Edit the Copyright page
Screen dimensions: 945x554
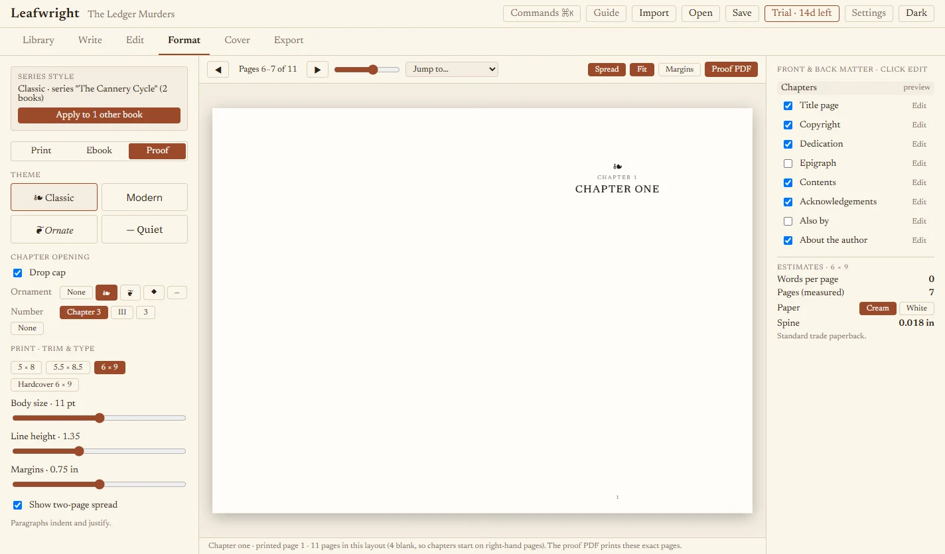tap(919, 125)
